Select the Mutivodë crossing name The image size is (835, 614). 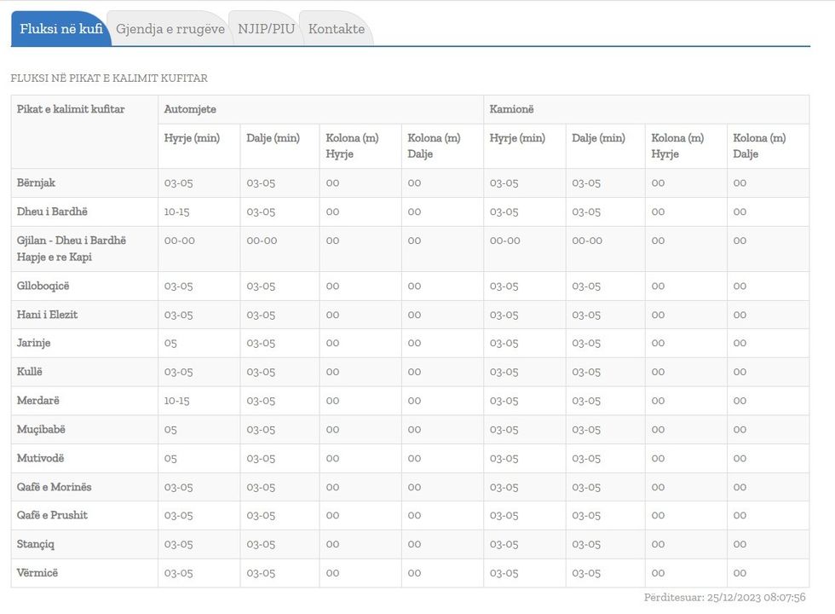pos(40,458)
